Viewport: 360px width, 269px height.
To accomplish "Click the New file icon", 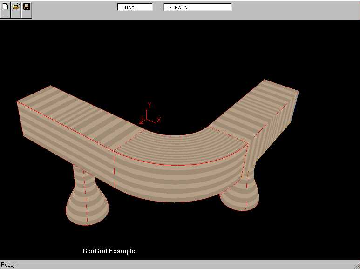I will coord(5,7).
